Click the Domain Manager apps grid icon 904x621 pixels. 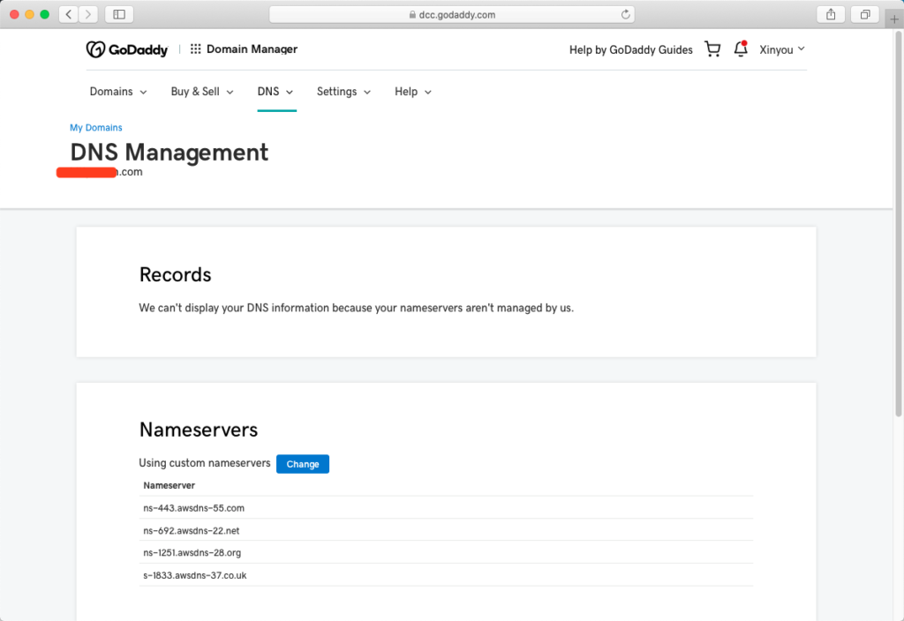point(196,49)
